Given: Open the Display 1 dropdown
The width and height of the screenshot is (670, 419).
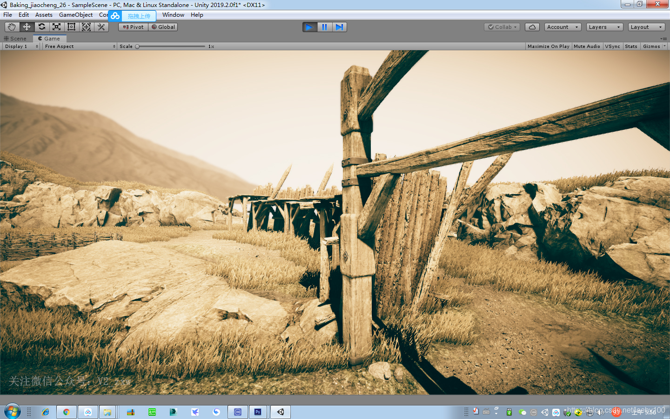Looking at the screenshot, I should (21, 47).
